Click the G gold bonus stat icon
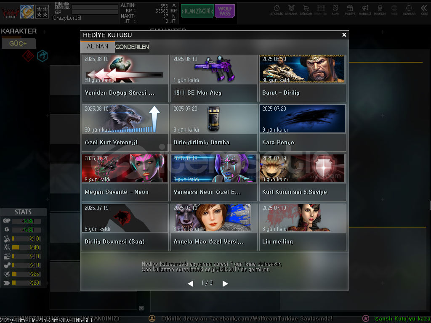Viewport: 431px width, 323px height. pos(7,230)
